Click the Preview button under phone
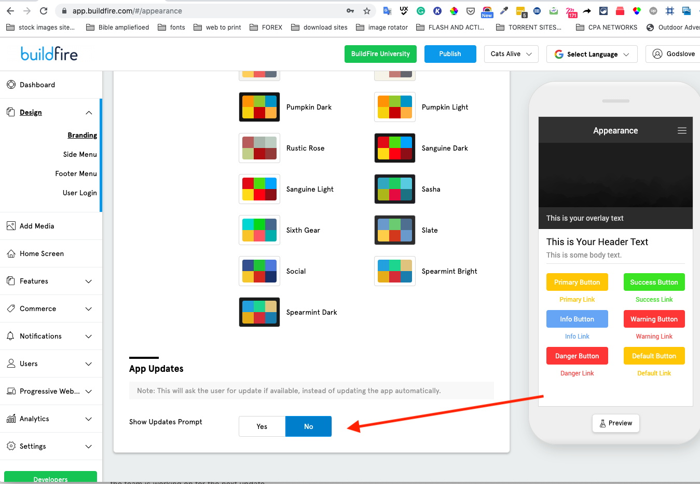700x484 pixels. click(616, 423)
